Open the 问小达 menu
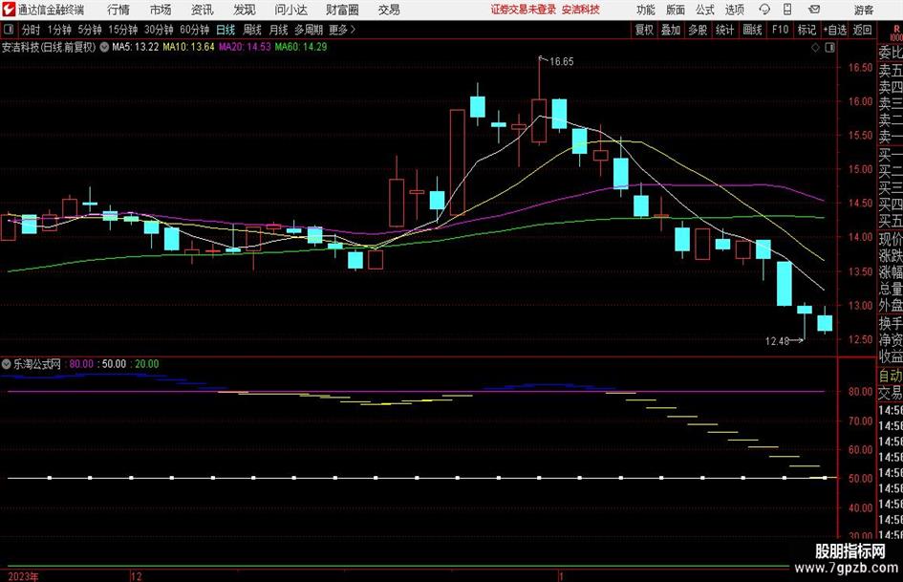903x582 pixels. pos(290,10)
